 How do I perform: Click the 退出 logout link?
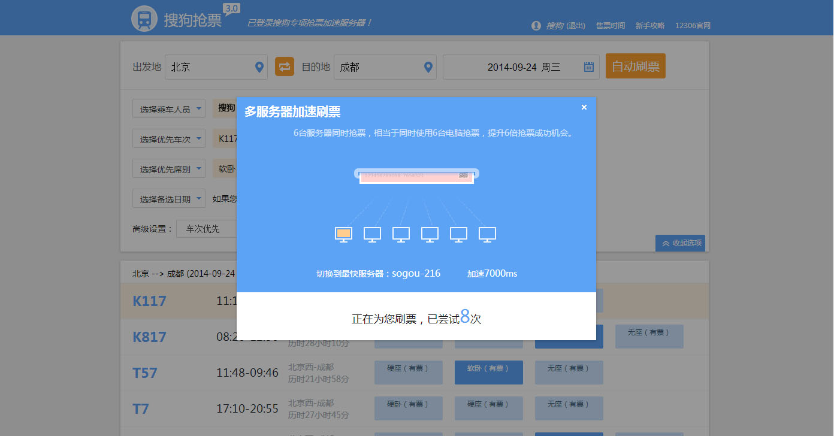click(576, 26)
